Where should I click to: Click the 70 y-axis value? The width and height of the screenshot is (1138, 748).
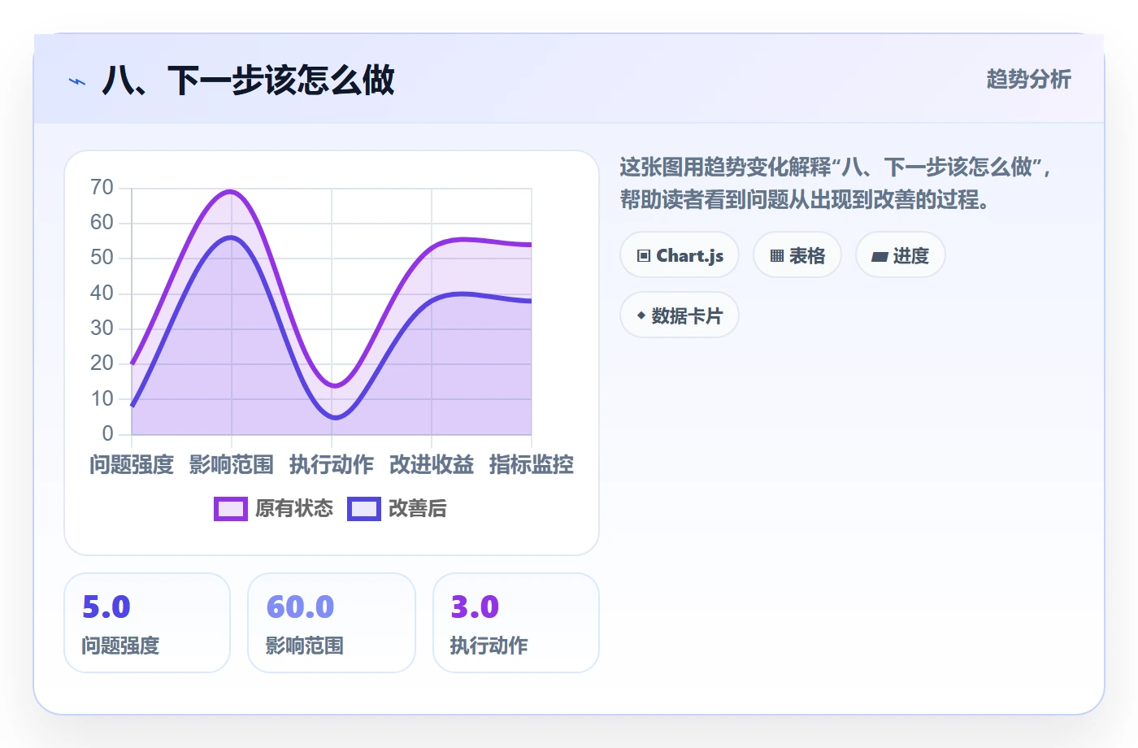[102, 188]
